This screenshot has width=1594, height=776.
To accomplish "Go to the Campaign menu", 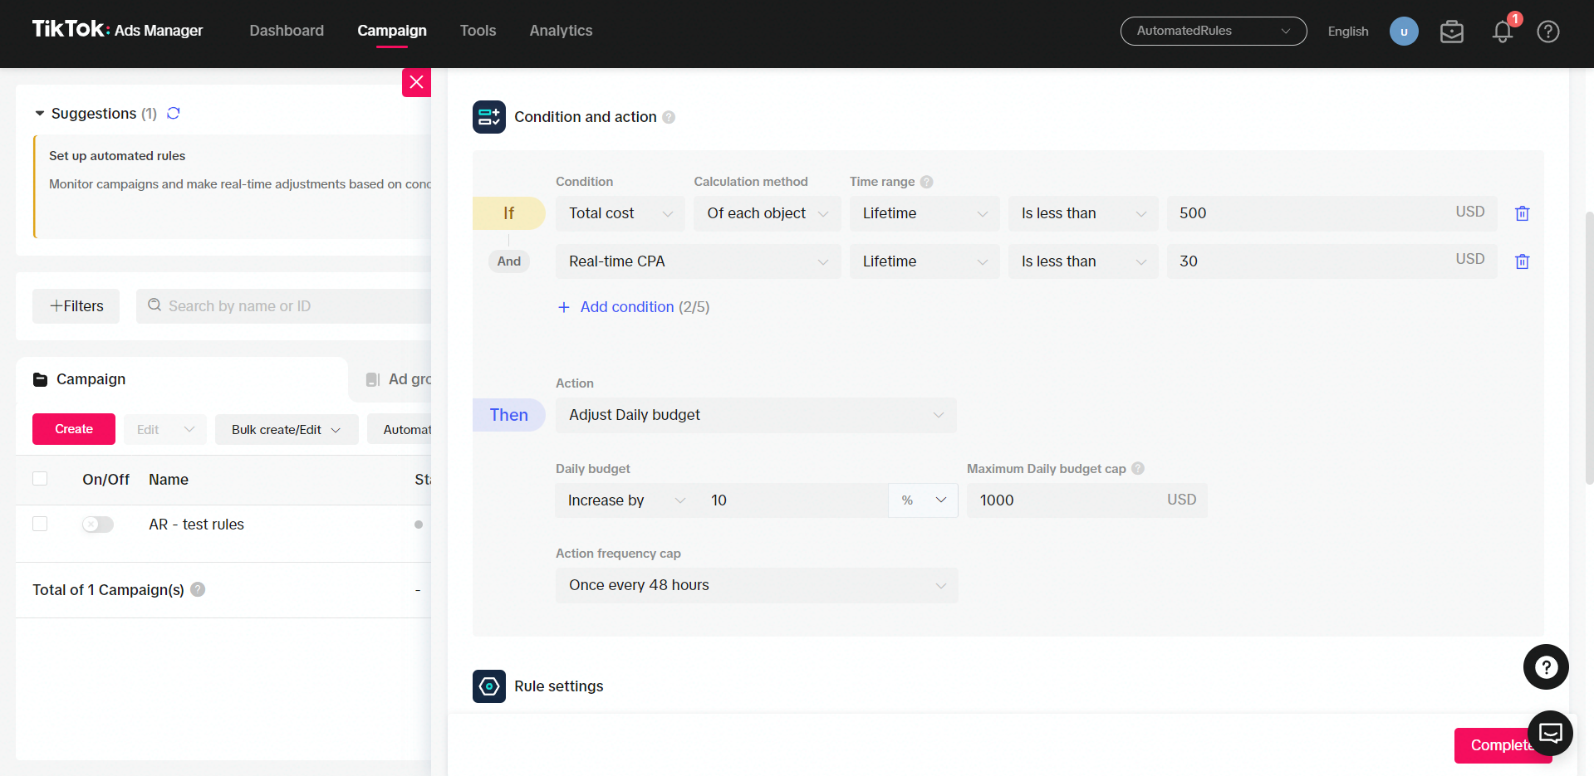I will 392,31.
